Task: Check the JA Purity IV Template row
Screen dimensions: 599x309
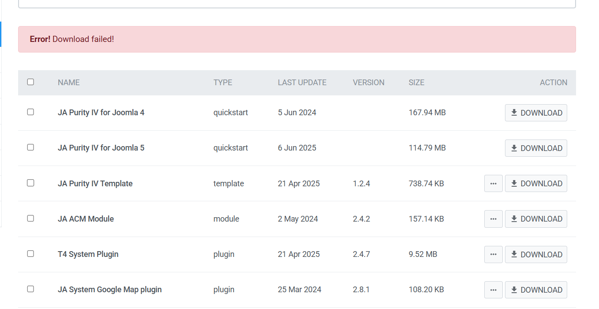Action: click(30, 182)
